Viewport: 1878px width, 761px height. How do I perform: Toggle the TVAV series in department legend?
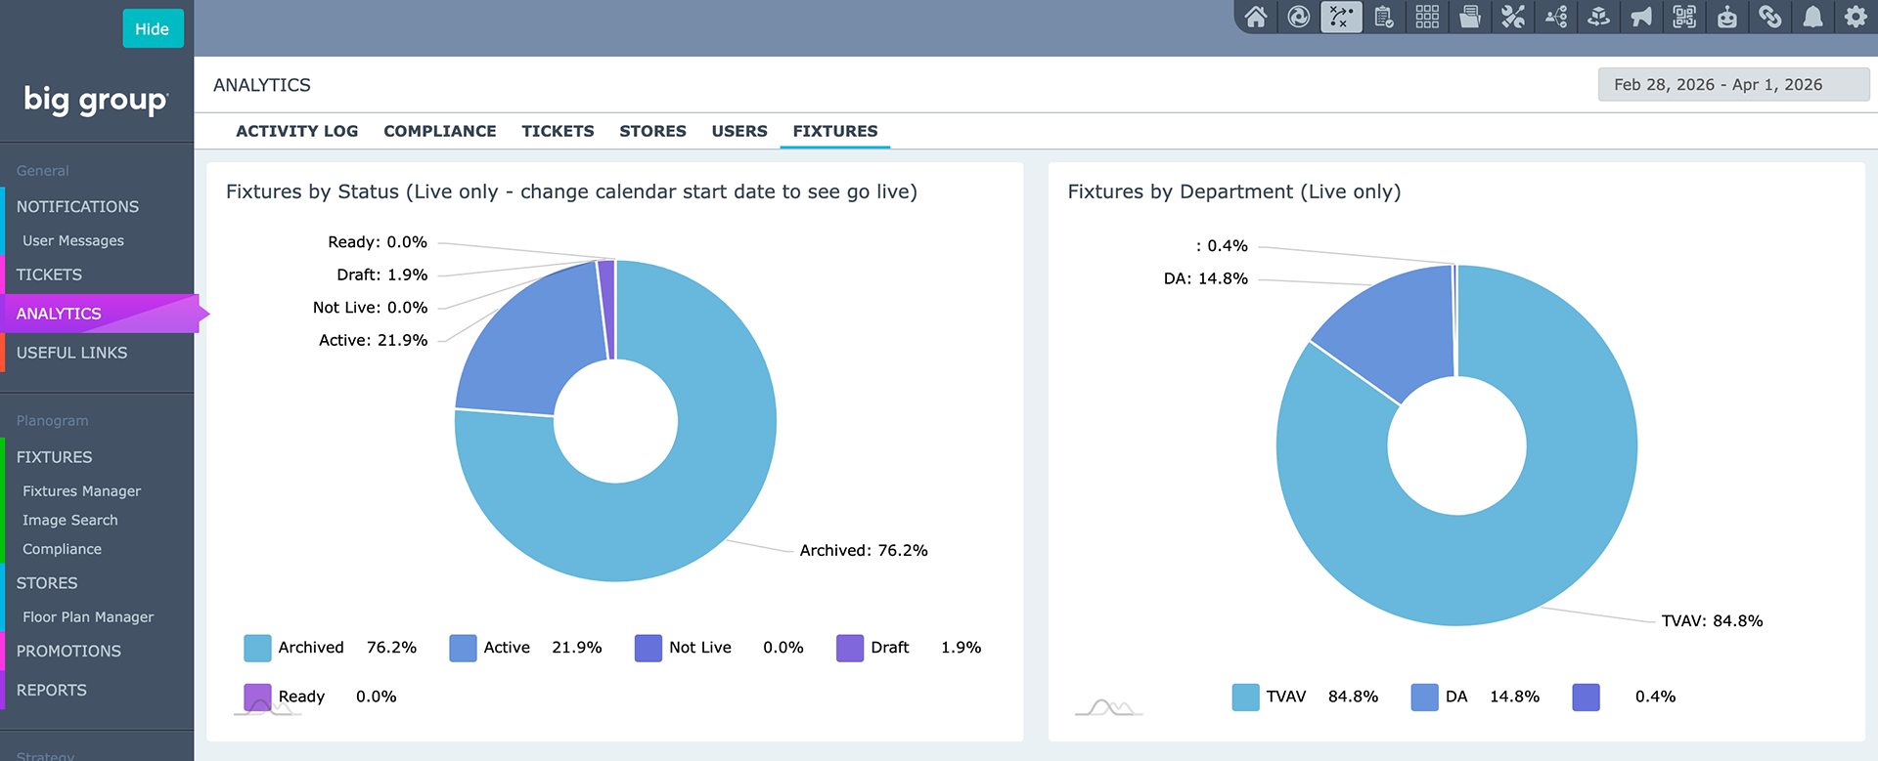(1269, 697)
